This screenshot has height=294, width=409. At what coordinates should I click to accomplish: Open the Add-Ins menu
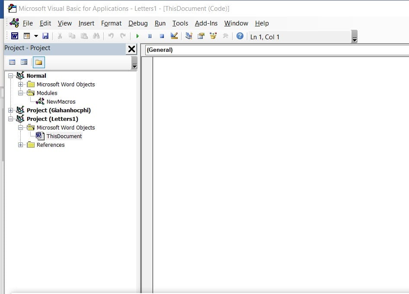[206, 23]
